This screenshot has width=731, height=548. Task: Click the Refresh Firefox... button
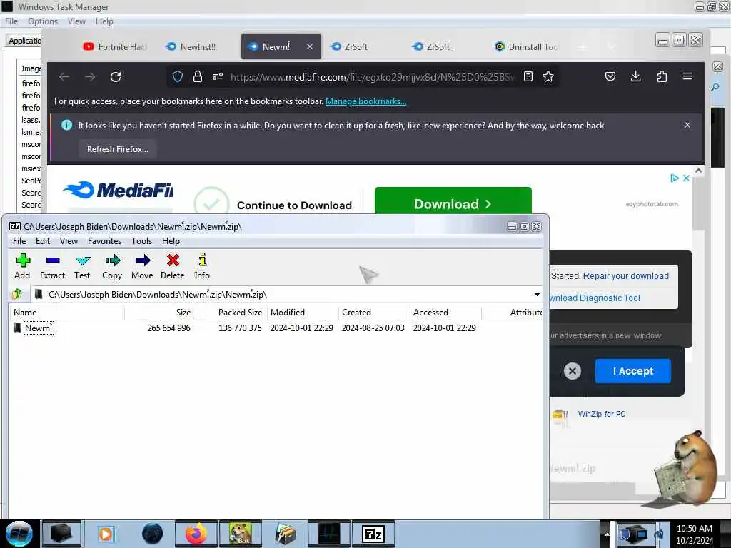pos(118,149)
